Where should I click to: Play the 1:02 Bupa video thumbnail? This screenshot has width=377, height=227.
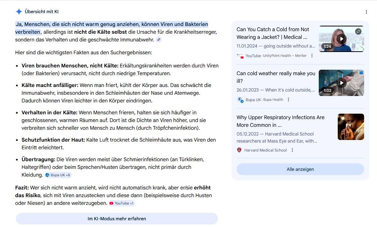click(x=341, y=83)
